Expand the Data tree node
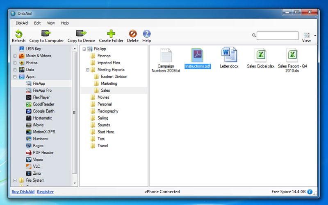The width and height of the screenshot is (328, 205). pos(15,70)
